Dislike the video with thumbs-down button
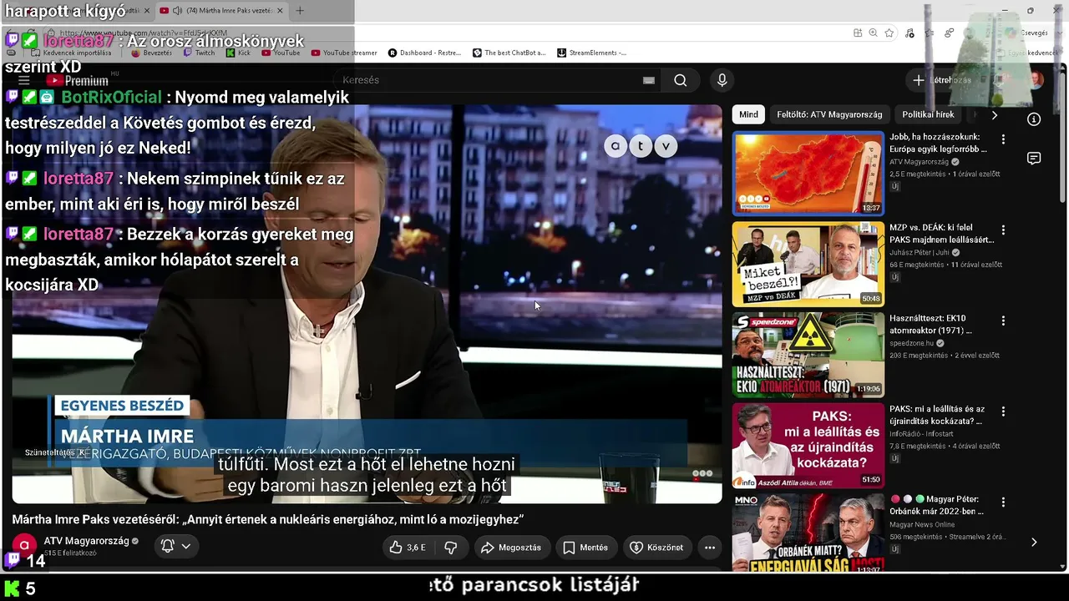The height and width of the screenshot is (601, 1069). [451, 548]
